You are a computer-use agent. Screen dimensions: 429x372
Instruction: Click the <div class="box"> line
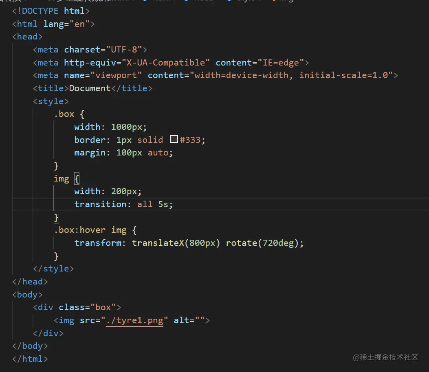pyautogui.click(x=77, y=308)
